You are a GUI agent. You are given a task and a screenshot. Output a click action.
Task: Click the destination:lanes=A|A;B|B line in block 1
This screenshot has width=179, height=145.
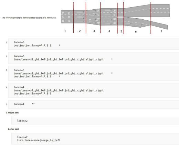32,46
